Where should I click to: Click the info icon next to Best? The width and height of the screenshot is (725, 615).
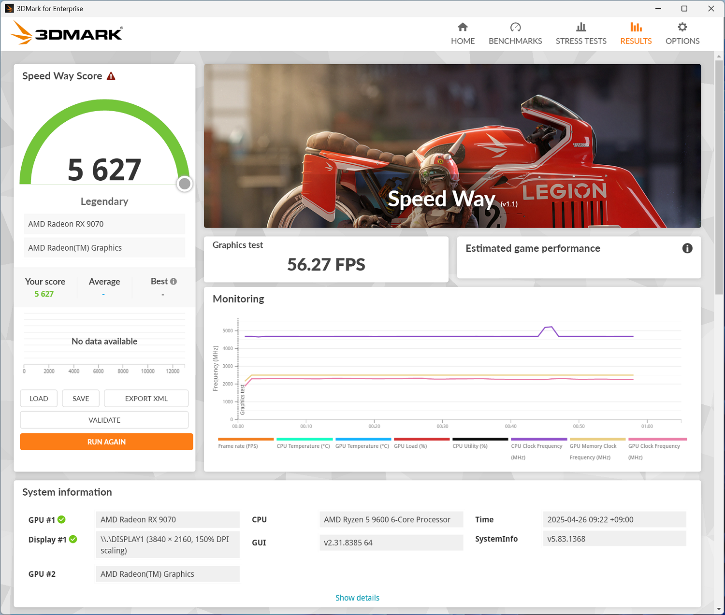[x=174, y=281]
